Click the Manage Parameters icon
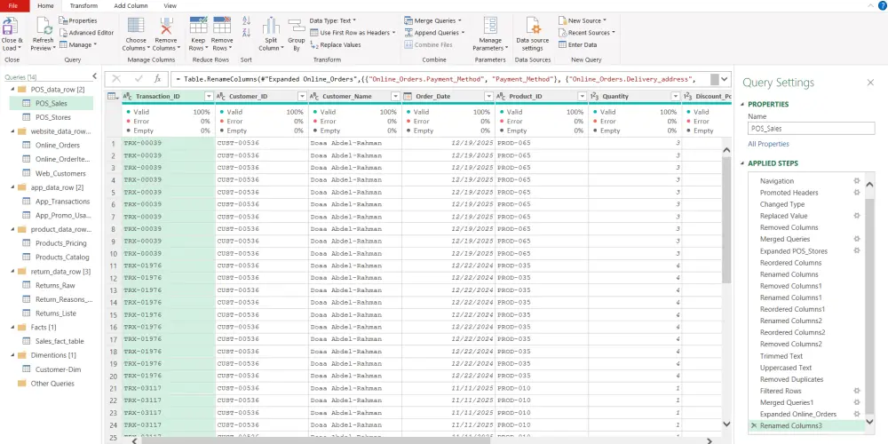888x444 pixels. click(x=490, y=26)
